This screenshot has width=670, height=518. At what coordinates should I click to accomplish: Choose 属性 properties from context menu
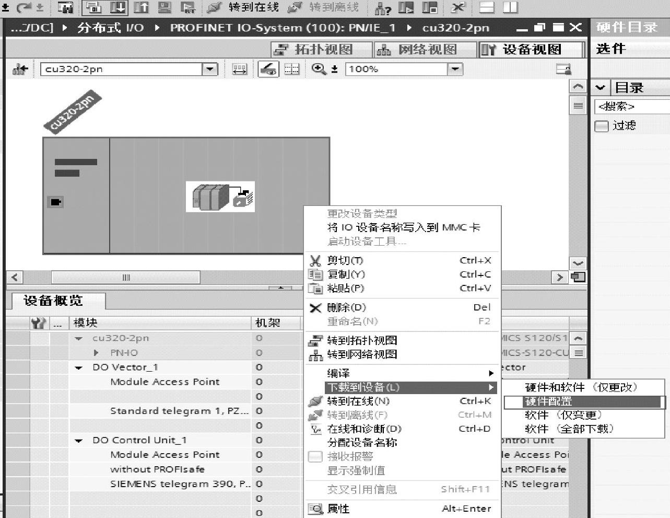click(x=402, y=509)
